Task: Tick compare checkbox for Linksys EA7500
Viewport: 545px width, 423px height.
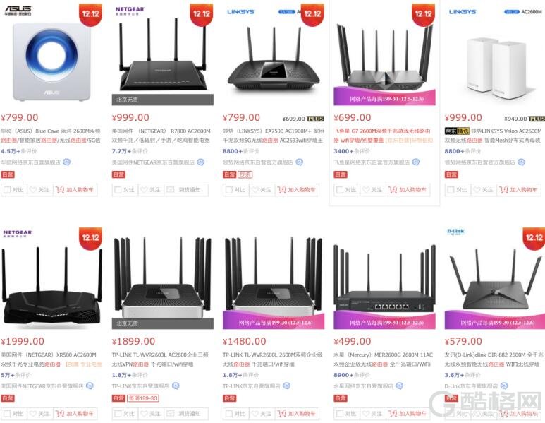Action: (228, 190)
